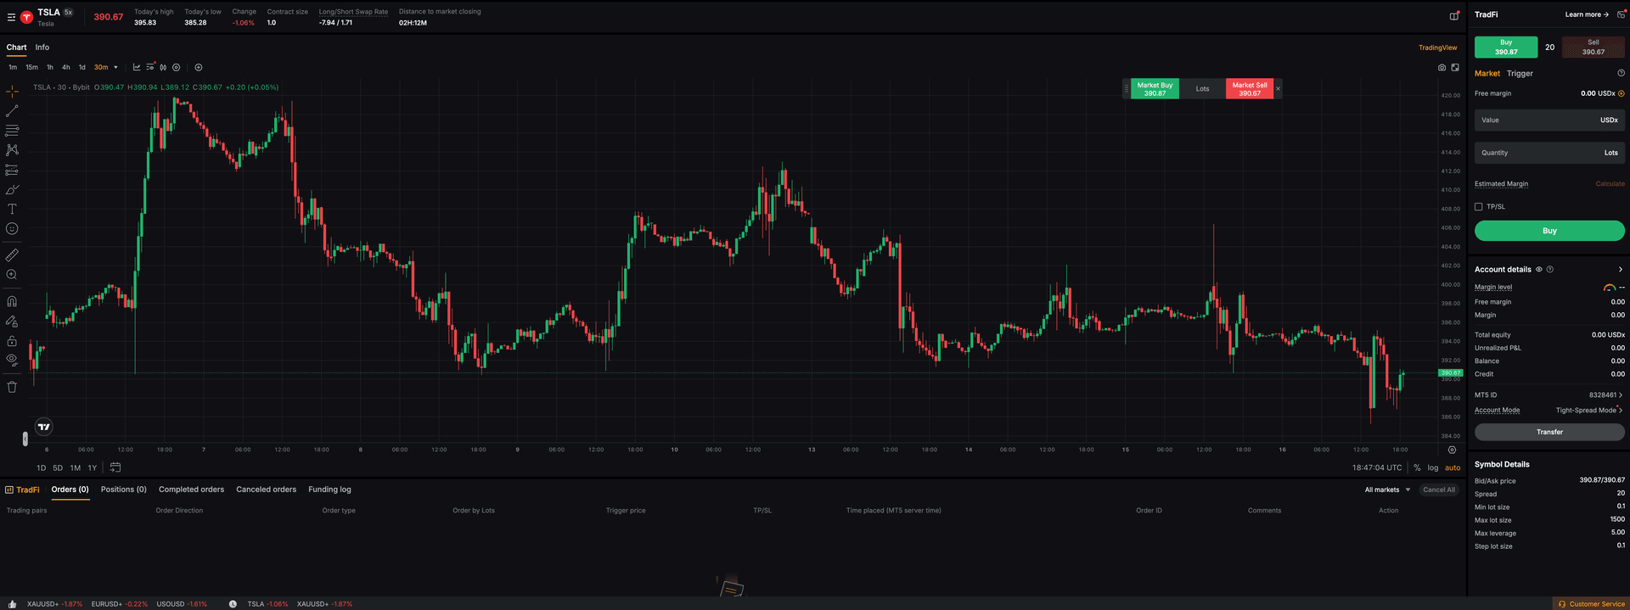
Task: Select the 4h chart interval
Action: [x=66, y=67]
